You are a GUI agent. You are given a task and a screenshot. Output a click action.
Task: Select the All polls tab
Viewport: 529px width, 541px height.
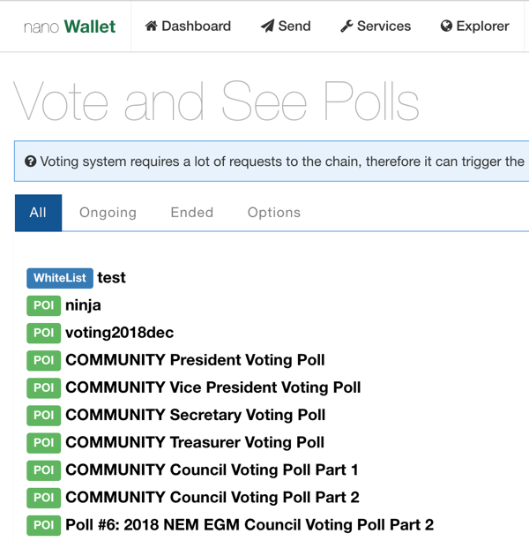tap(38, 213)
